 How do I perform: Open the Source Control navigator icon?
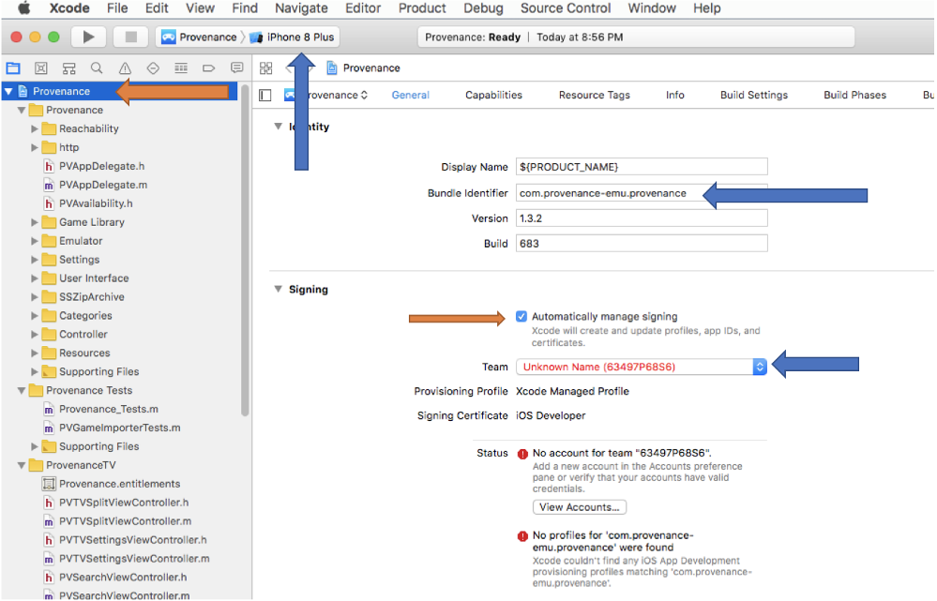click(x=40, y=68)
